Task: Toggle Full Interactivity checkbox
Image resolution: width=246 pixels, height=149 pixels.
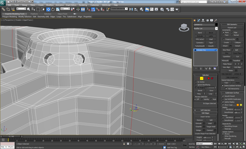Action: (226, 89)
